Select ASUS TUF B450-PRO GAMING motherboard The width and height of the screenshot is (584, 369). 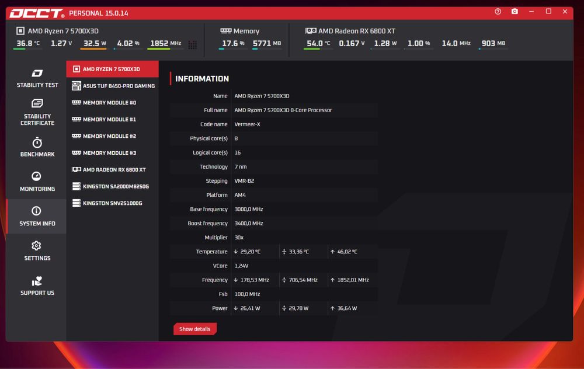112,86
